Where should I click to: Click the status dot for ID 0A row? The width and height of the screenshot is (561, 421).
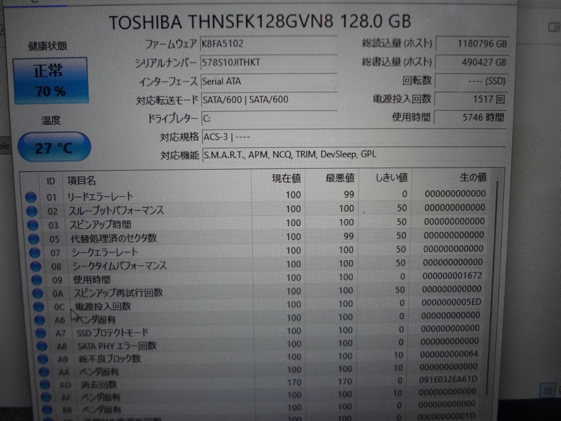[37, 294]
